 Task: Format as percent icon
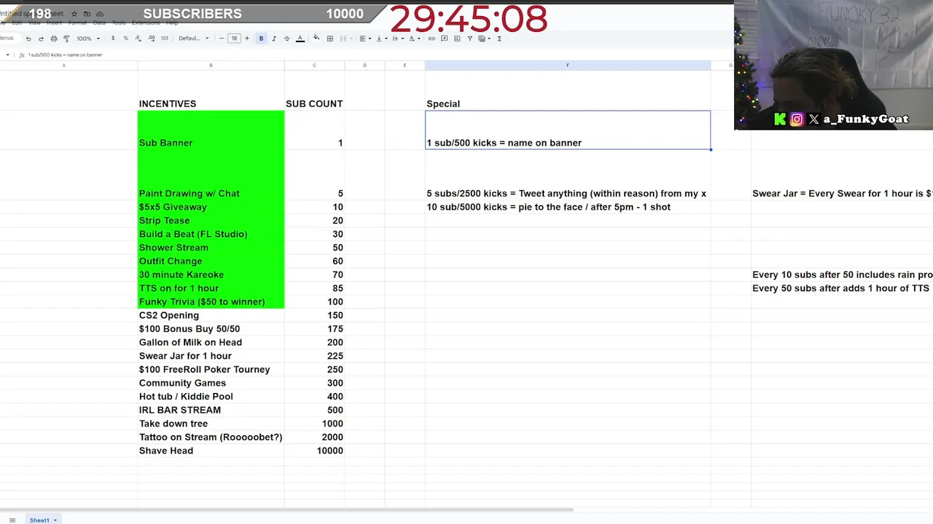pos(125,39)
